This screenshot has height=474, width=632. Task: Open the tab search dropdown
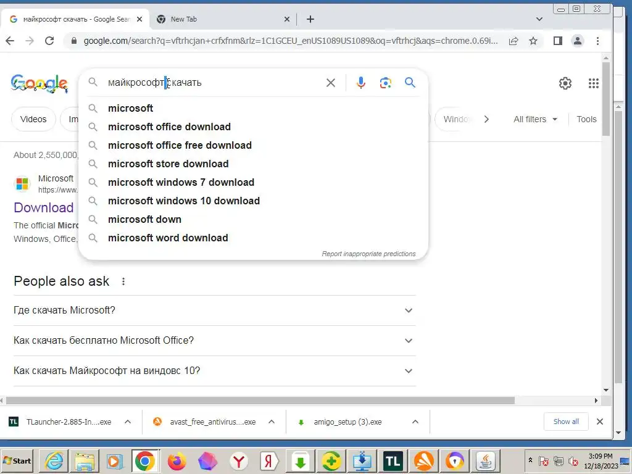point(539,19)
